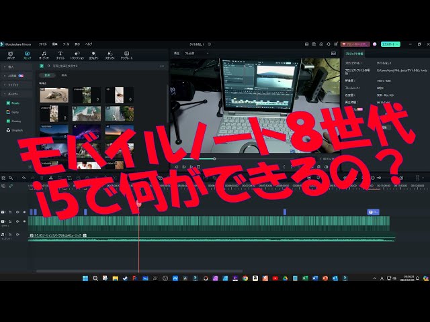Expand the AI Image category

click(16, 76)
